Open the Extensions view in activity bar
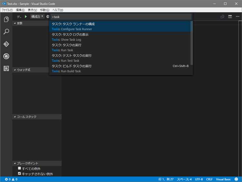The height and width of the screenshot is (182, 242). (6, 68)
